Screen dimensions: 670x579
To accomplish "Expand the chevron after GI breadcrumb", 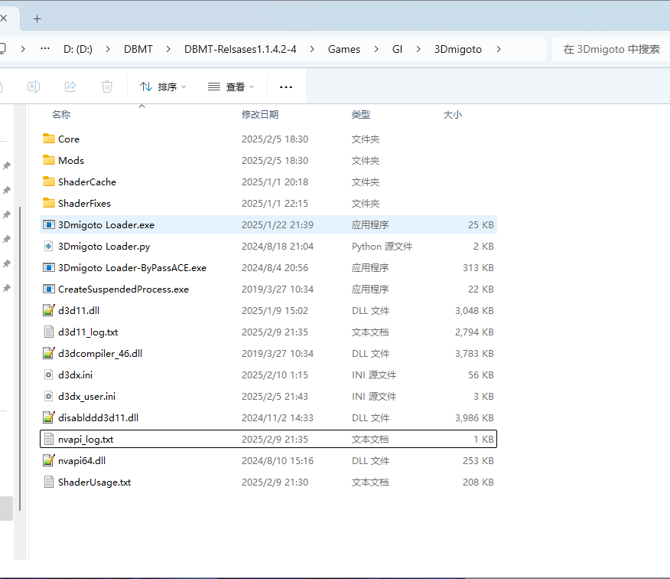I will pos(418,49).
